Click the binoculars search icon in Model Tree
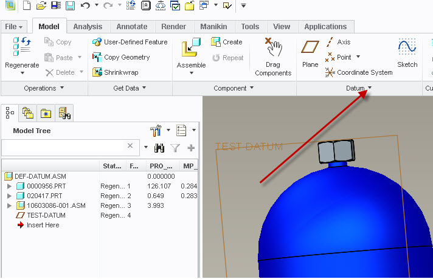 (x=161, y=148)
